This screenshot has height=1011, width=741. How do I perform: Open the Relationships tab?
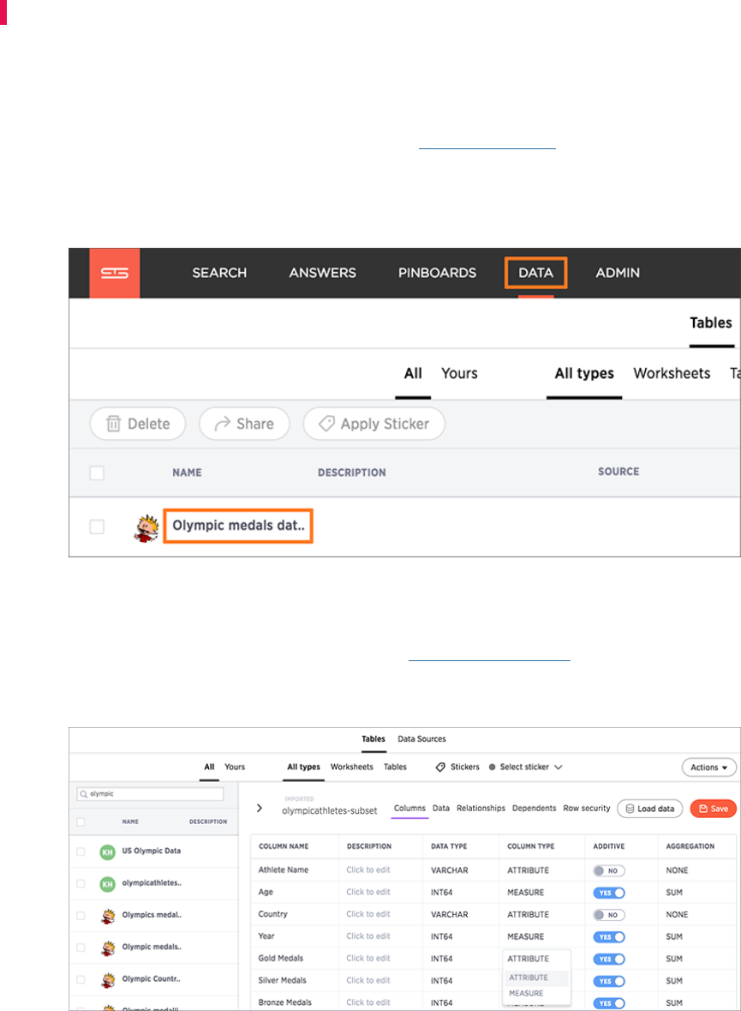coord(481,808)
